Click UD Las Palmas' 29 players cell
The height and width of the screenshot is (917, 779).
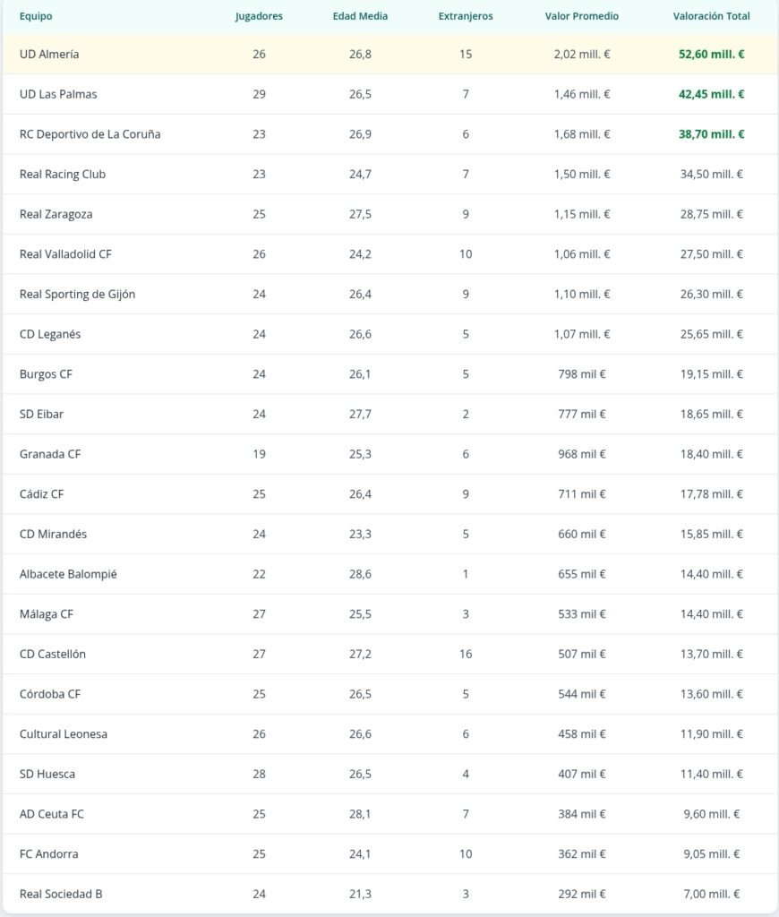point(259,94)
